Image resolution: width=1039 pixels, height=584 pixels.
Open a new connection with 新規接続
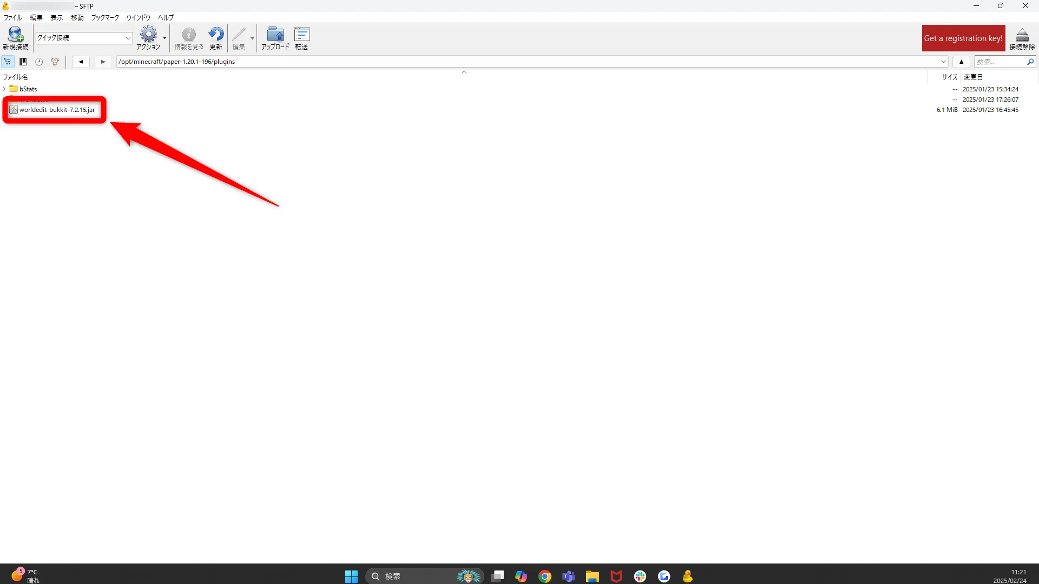click(x=16, y=38)
